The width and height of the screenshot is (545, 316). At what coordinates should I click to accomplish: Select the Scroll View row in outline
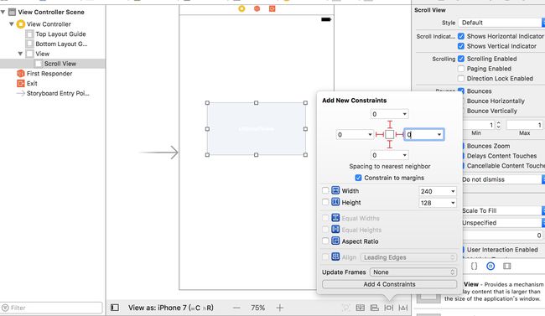[x=52, y=64]
